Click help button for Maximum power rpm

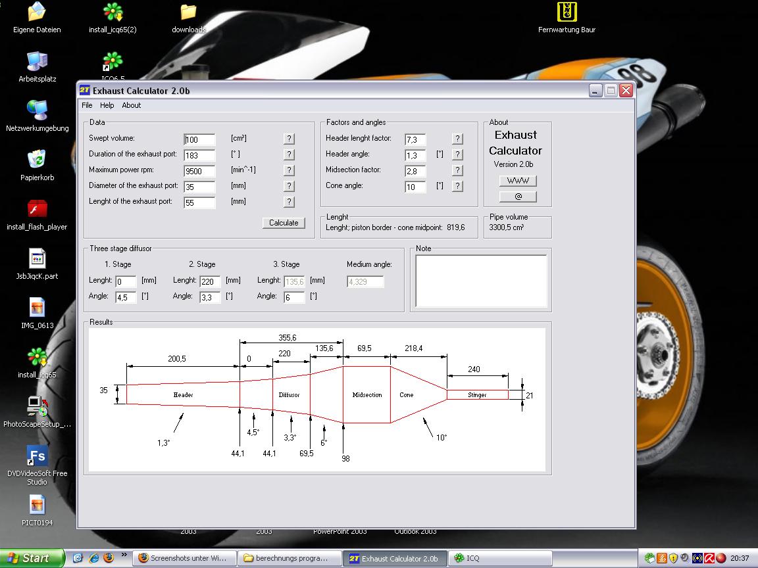pyautogui.click(x=289, y=170)
